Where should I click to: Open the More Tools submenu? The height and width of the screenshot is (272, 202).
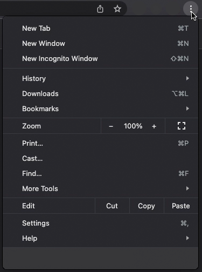coord(101,188)
